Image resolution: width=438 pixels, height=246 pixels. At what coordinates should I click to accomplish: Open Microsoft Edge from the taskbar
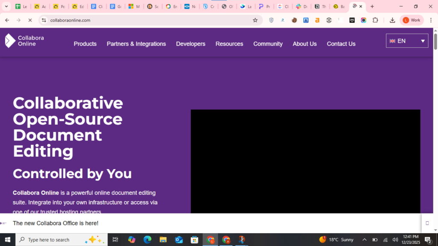click(147, 240)
